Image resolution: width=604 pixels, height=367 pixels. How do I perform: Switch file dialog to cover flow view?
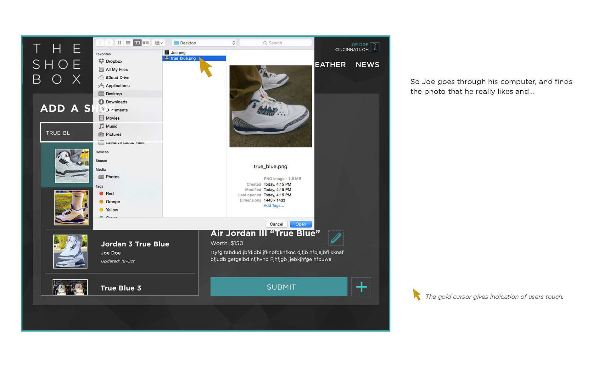146,43
